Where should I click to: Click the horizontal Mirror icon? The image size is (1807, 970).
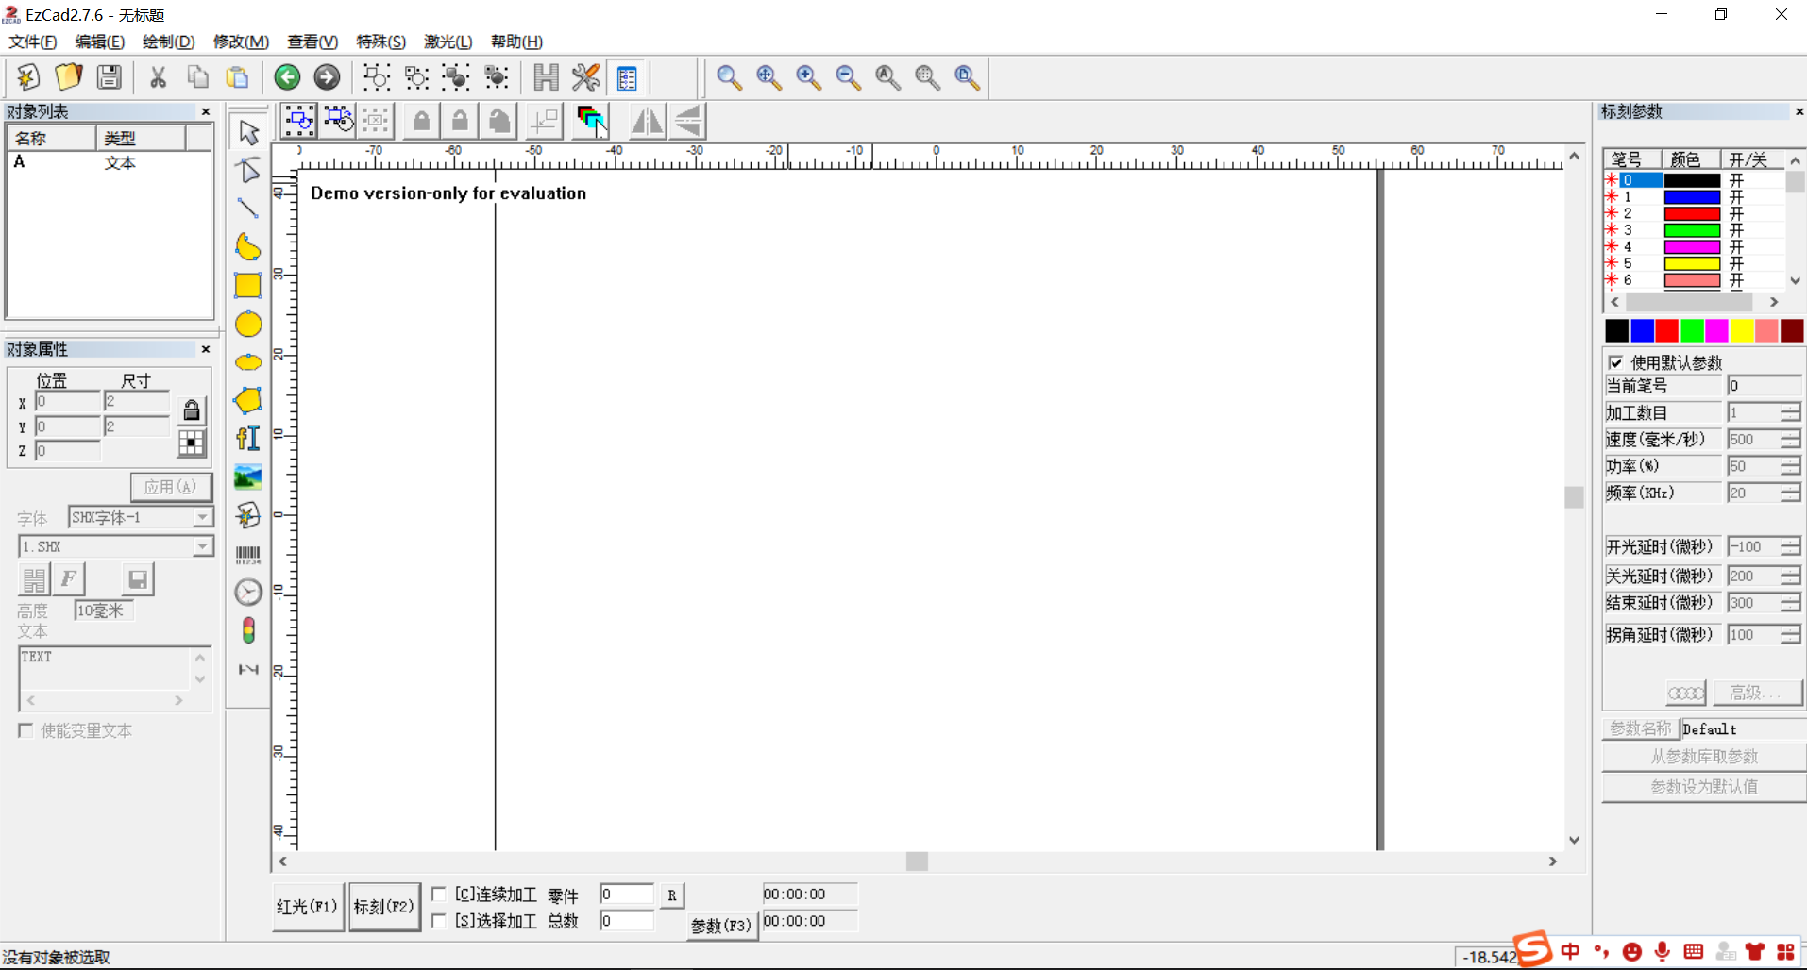point(648,121)
